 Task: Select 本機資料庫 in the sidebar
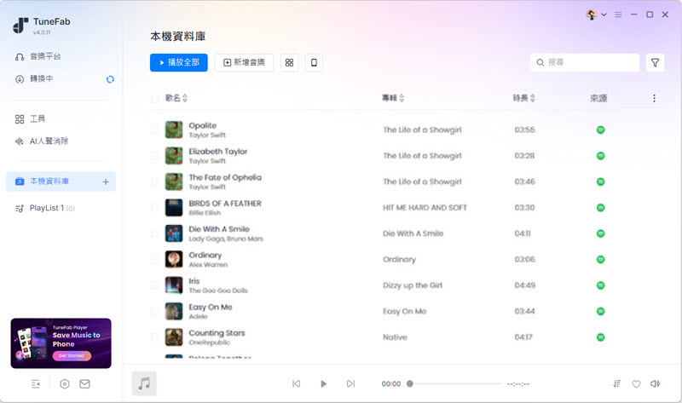point(61,181)
